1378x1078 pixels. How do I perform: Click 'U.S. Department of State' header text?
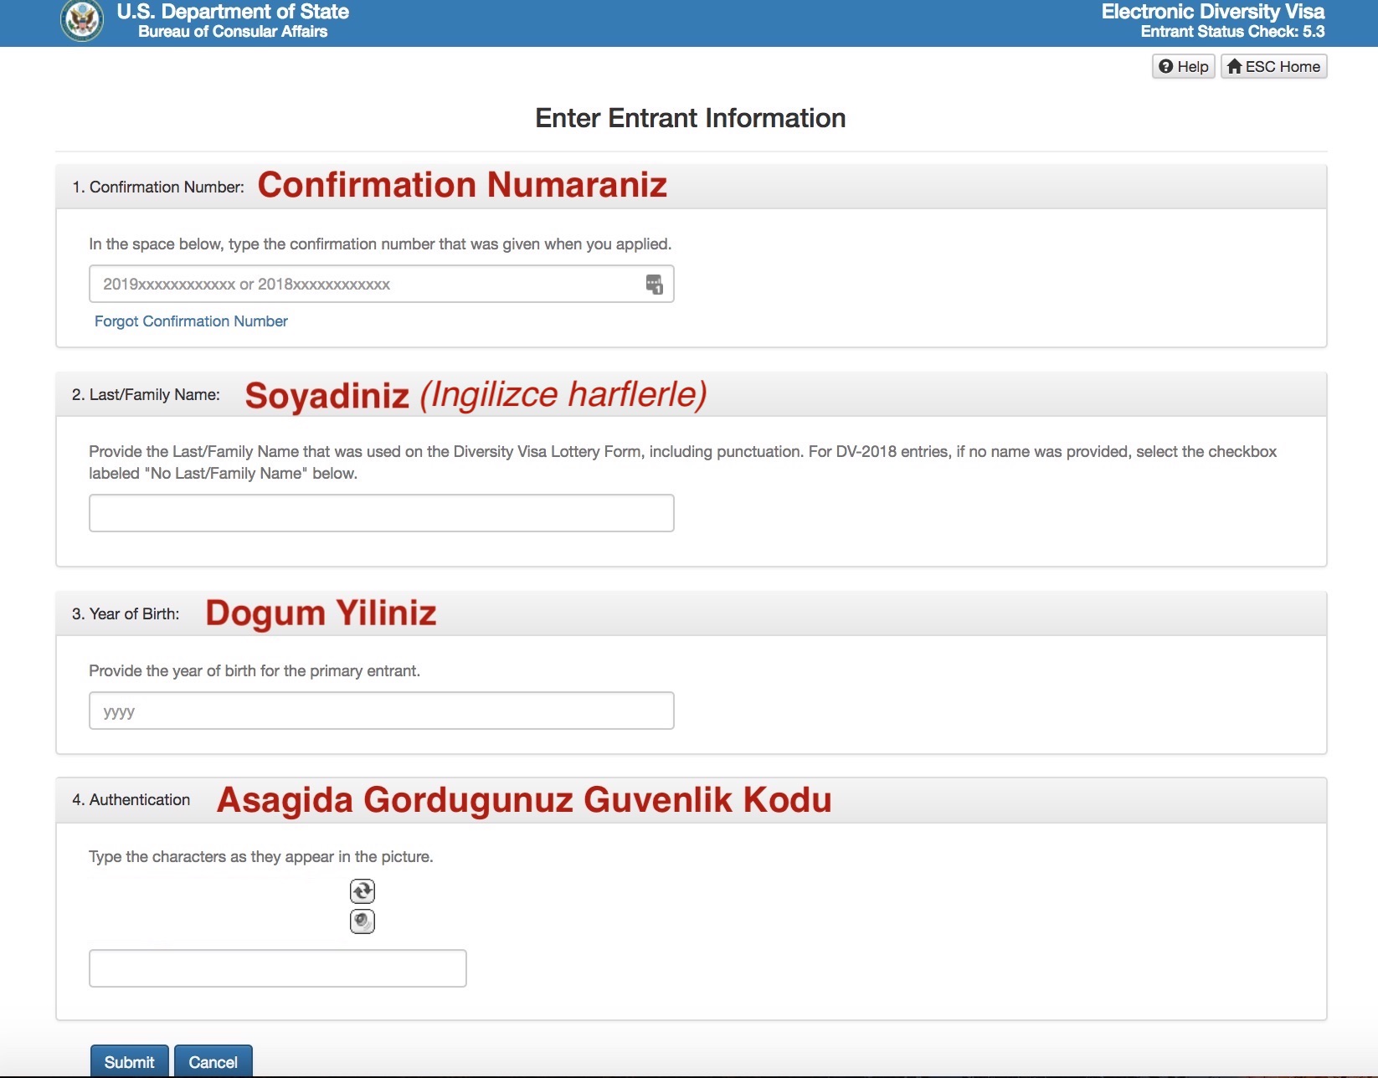[233, 12]
